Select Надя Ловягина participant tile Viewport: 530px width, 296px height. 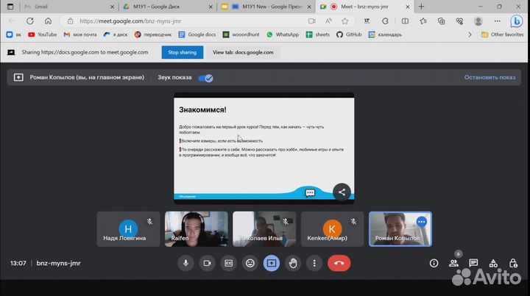(128, 229)
